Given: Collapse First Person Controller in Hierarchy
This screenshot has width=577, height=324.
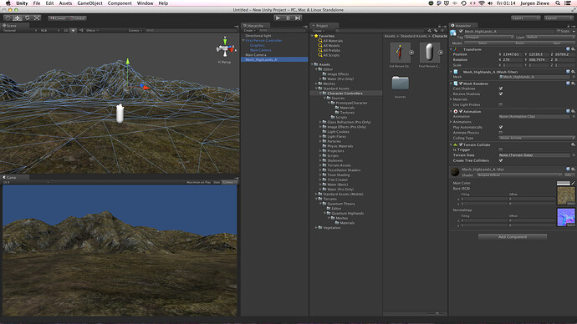Looking at the screenshot, I should 243,40.
